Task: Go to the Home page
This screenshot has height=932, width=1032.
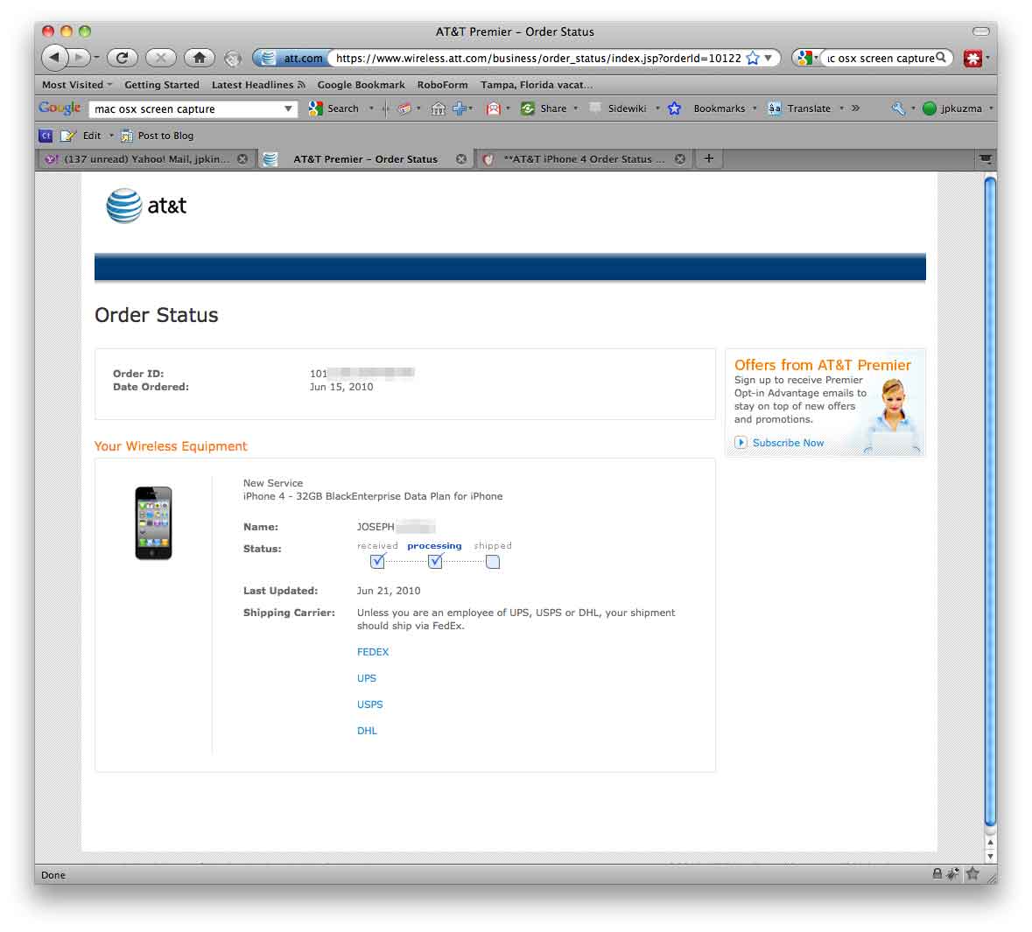Action: coord(199,58)
